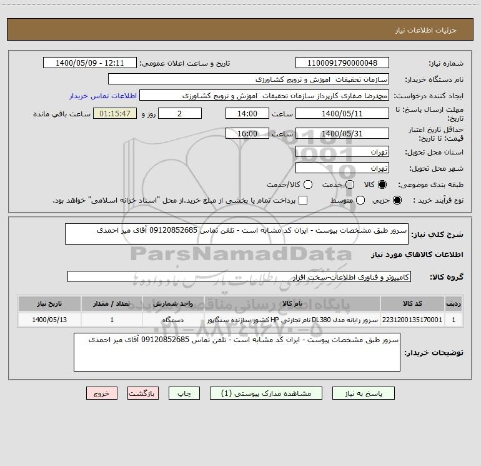Click the توضیحات خریدار text area
Viewport: 481px width, 466px height.
coord(237,352)
